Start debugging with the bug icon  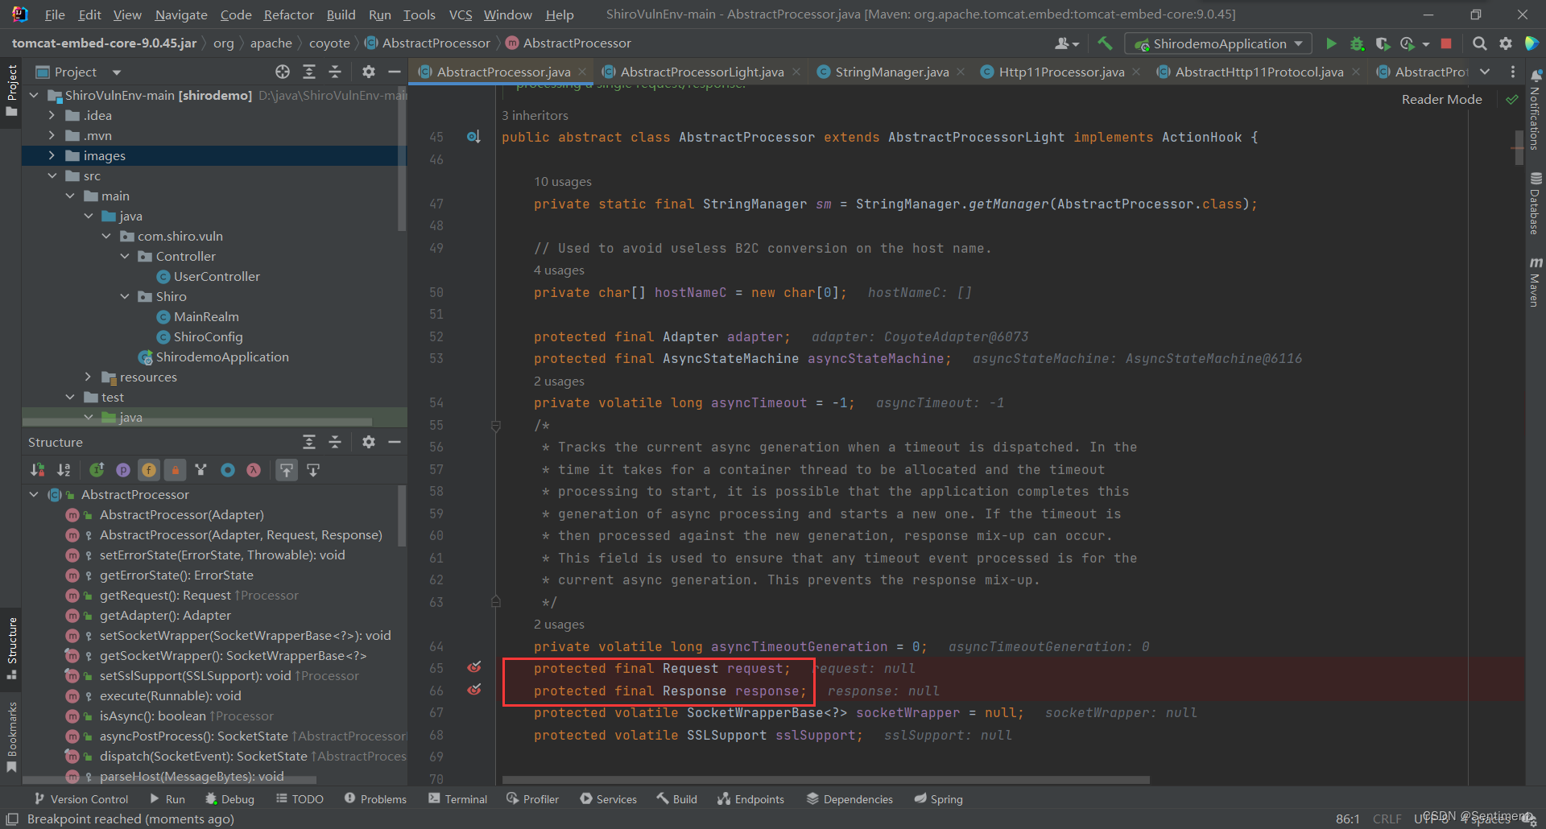click(1357, 43)
